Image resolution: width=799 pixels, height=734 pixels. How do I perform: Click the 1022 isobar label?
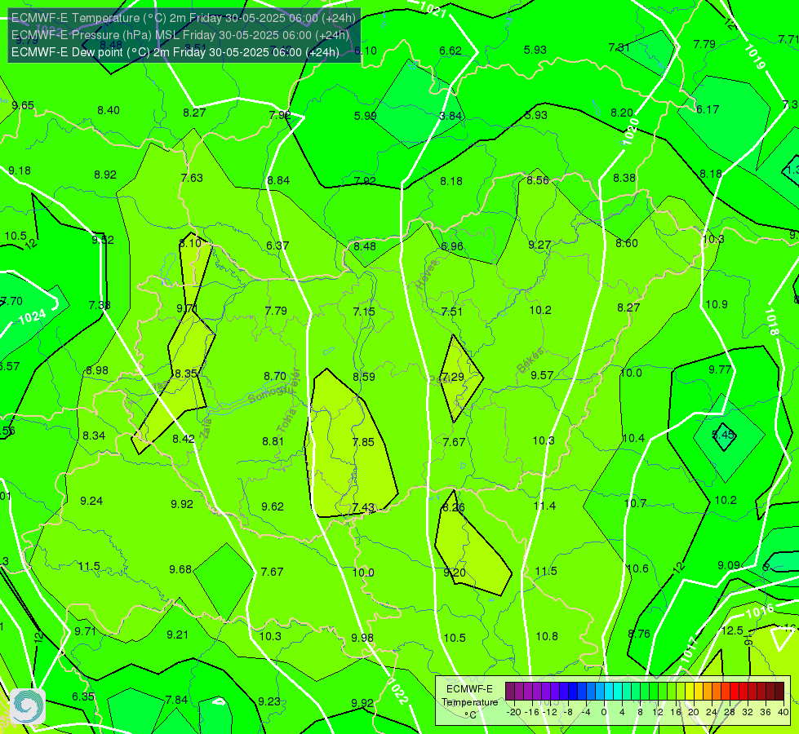(398, 692)
